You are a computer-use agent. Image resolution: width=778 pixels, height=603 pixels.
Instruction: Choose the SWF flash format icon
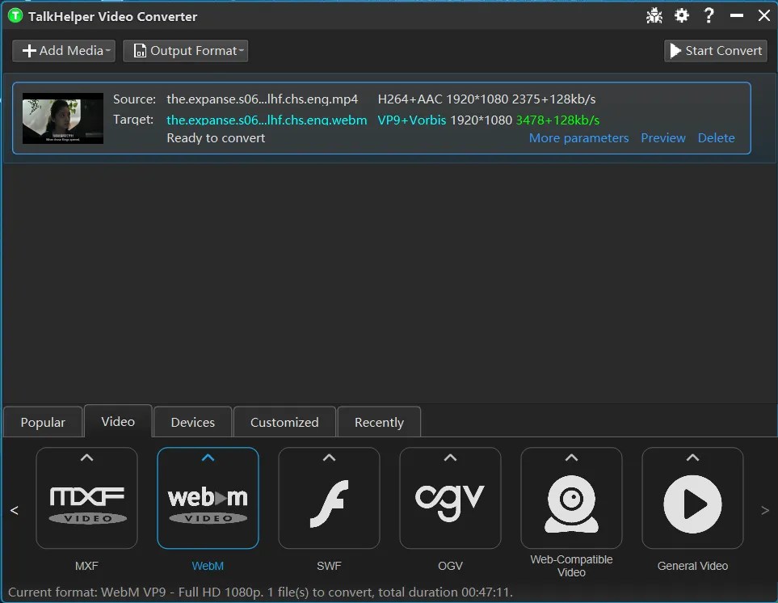point(329,498)
